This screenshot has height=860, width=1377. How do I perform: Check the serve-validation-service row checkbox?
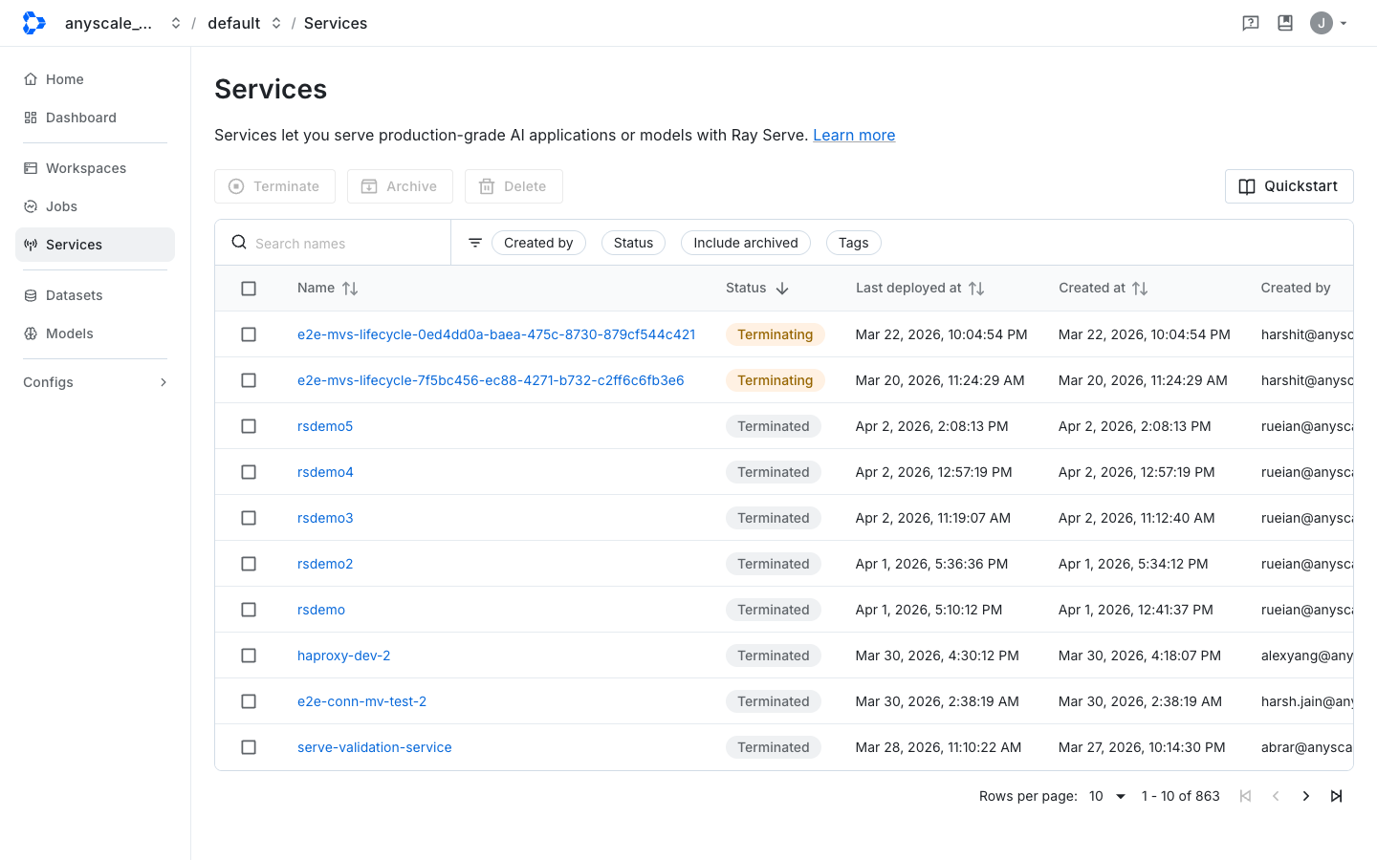pos(249,747)
